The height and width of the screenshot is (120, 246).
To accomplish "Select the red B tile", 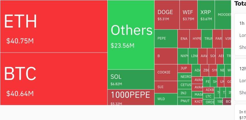I will (166, 56).
